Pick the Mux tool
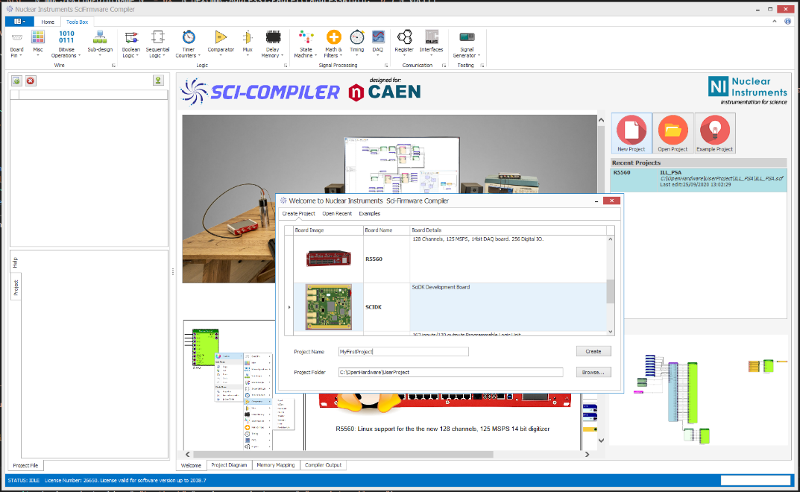The image size is (800, 492). [x=248, y=42]
